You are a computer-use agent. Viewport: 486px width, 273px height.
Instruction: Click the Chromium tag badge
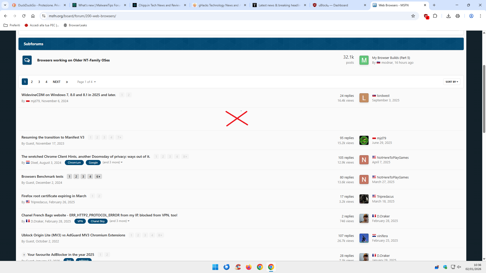(74, 163)
